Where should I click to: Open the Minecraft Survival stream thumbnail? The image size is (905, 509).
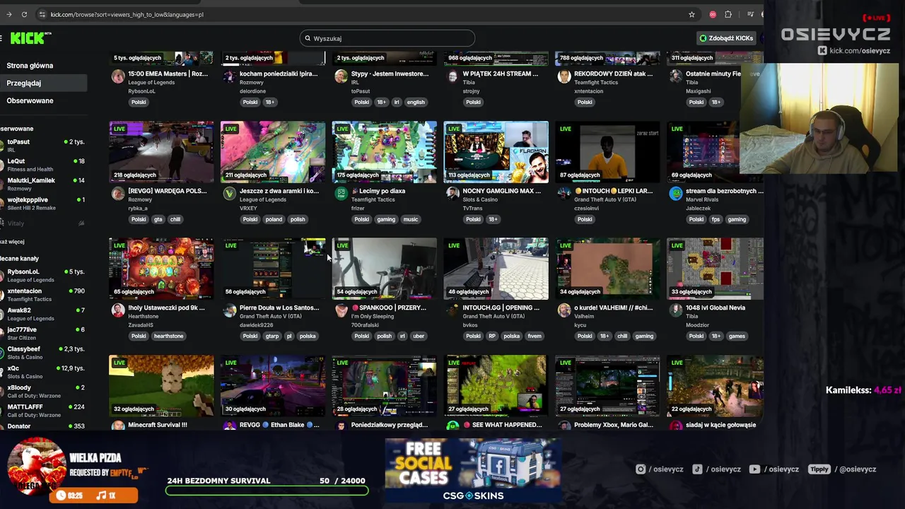(161, 386)
